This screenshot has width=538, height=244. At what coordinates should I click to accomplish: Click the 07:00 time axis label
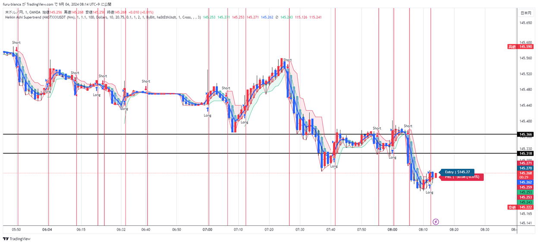coord(207,230)
